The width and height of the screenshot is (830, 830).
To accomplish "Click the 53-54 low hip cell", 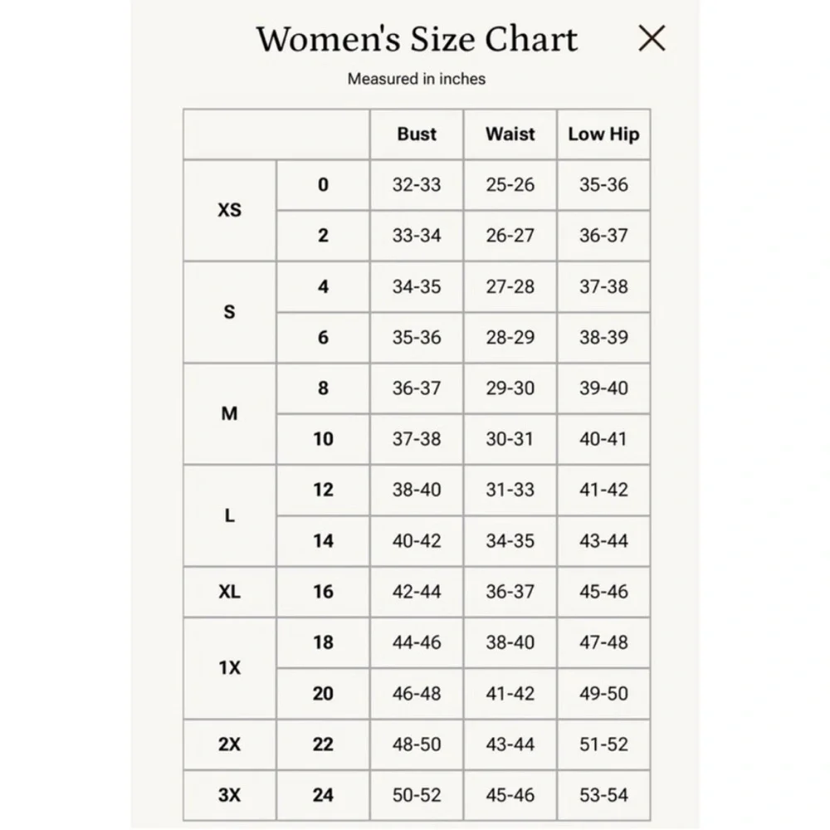I will 603,794.
